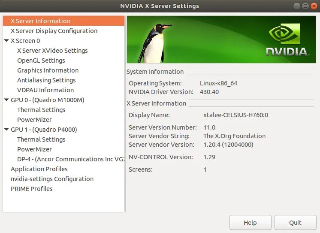The image size is (320, 233).
Task: Open nvidia-settings Configuration page
Action: tap(52, 179)
